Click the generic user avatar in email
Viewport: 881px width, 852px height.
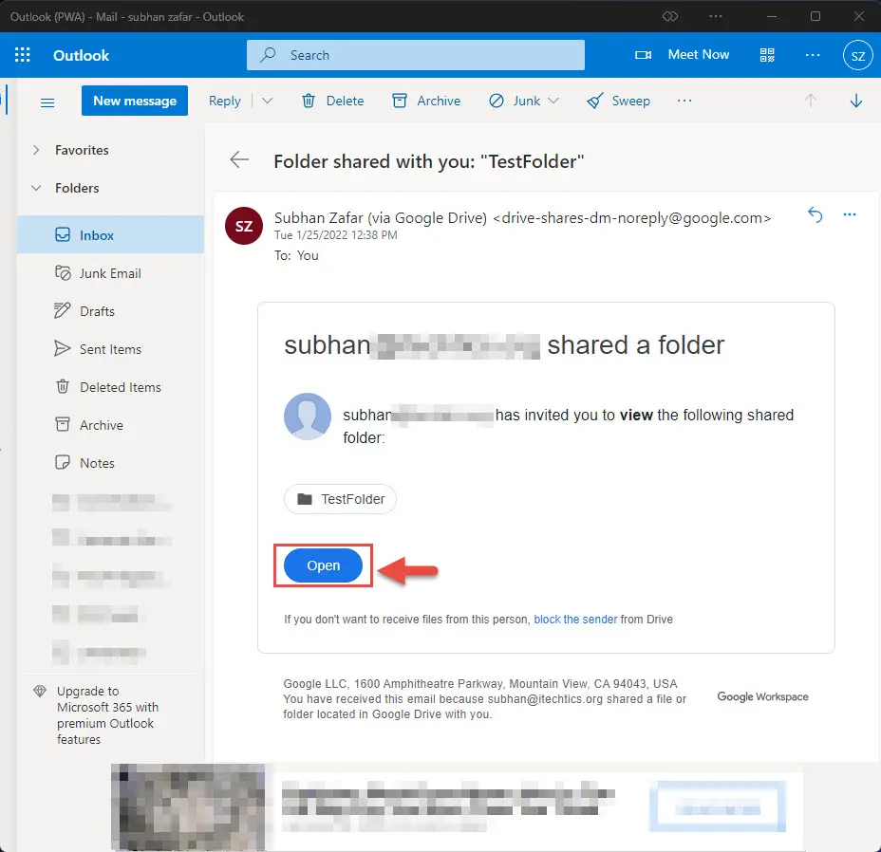pyautogui.click(x=308, y=417)
